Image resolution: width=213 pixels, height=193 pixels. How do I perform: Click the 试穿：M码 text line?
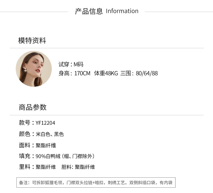tap(71, 64)
